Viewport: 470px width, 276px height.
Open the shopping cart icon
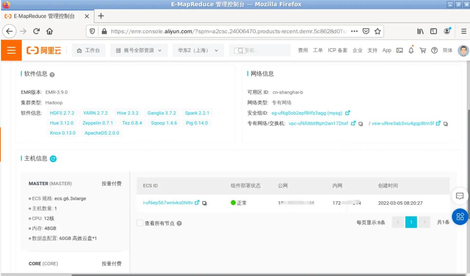pos(423,50)
